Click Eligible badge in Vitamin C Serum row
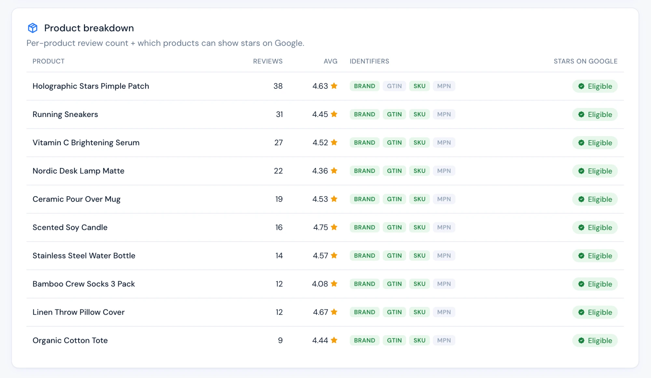Image resolution: width=651 pixels, height=378 pixels. [595, 143]
